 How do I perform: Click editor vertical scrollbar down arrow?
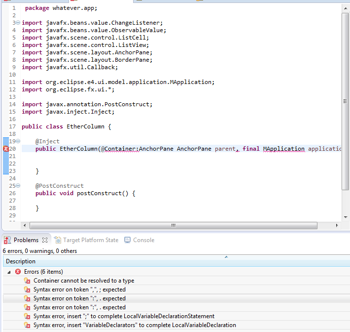coord(346,217)
